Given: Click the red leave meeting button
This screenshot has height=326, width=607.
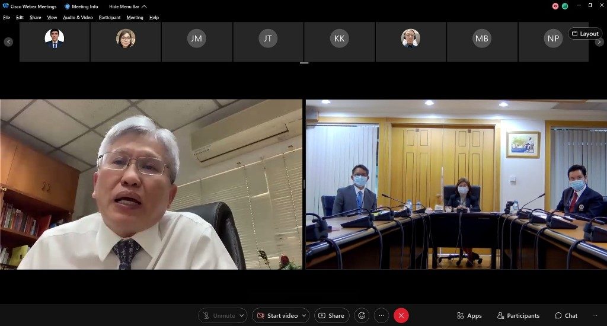Looking at the screenshot, I should coord(401,316).
